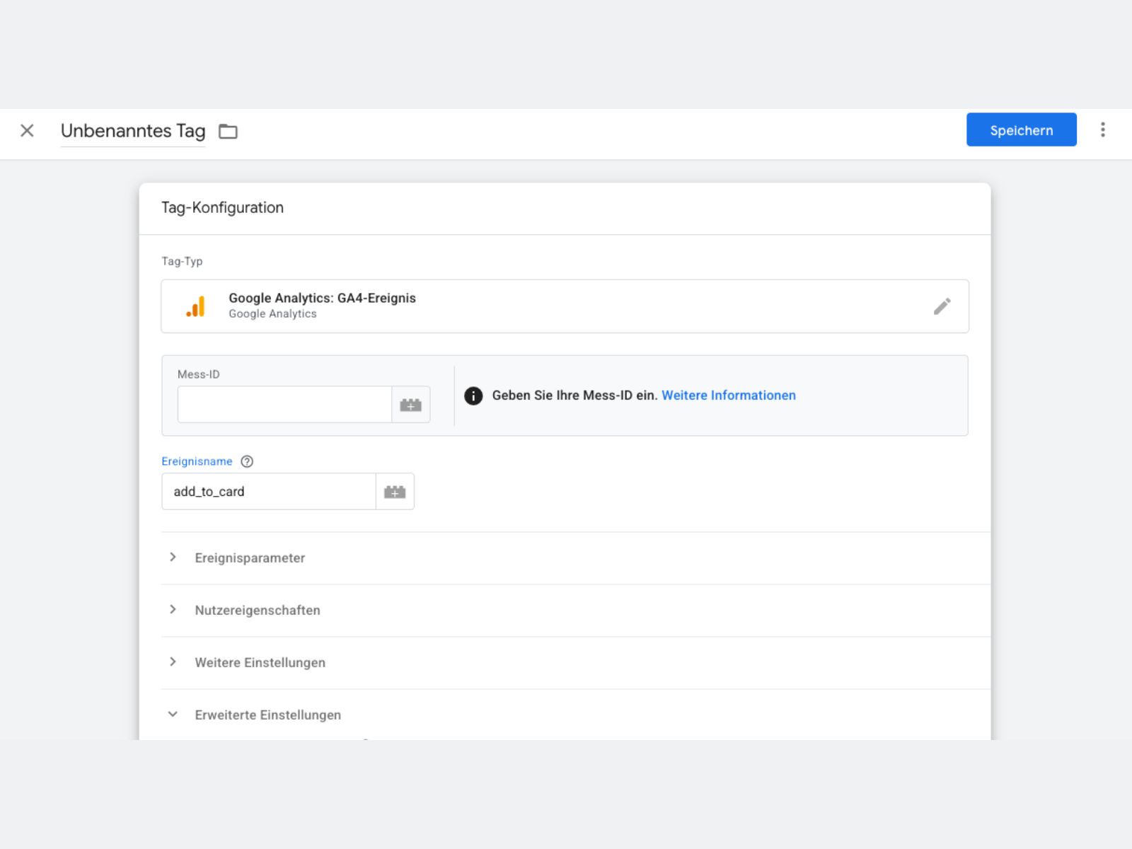
Task: Click the Speichern button
Action: pyautogui.click(x=1021, y=130)
